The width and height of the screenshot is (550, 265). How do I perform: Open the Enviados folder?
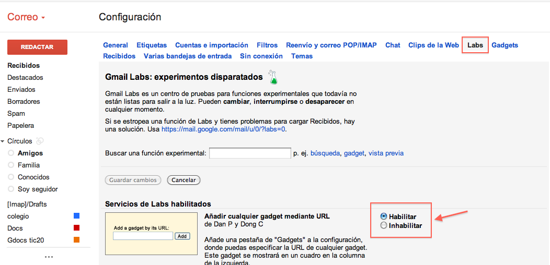[21, 89]
